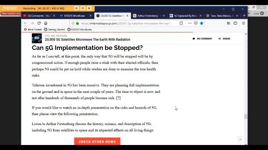Open the Getting Started bookmark
268x150 pixels.
[x=54, y=30]
